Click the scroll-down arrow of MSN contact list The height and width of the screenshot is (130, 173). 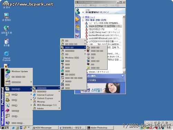pos(124,72)
